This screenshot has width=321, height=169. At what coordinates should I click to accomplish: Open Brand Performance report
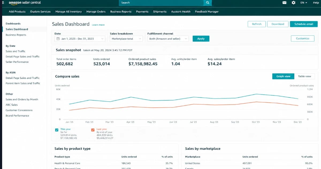17,116
